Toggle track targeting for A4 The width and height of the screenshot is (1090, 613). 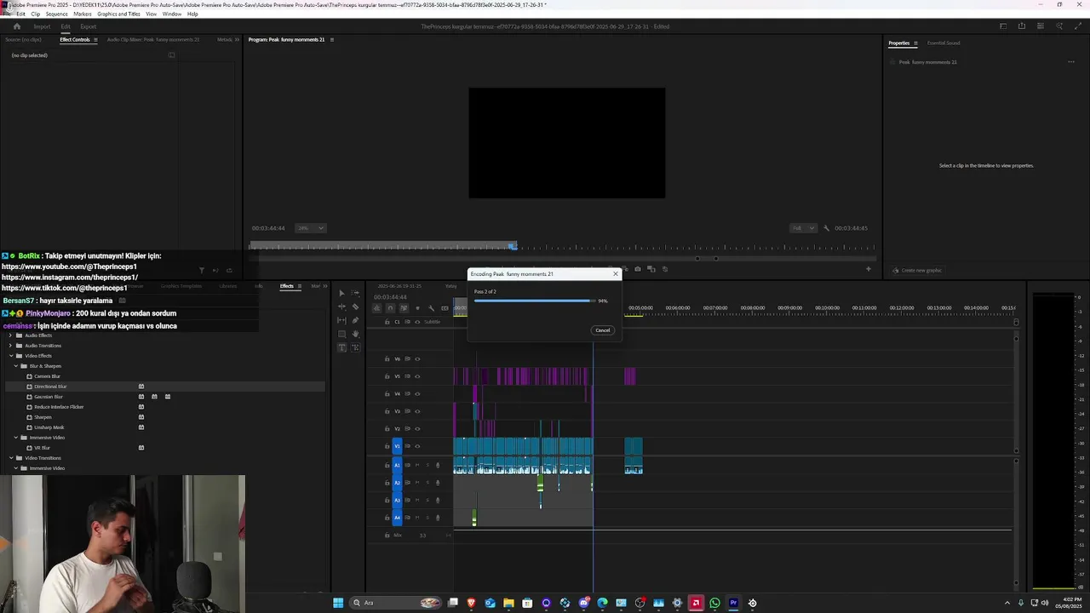pyautogui.click(x=397, y=518)
